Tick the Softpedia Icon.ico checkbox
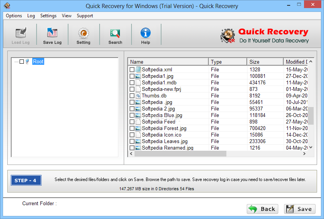Viewport: 324px width, 219px height. pos(132,135)
